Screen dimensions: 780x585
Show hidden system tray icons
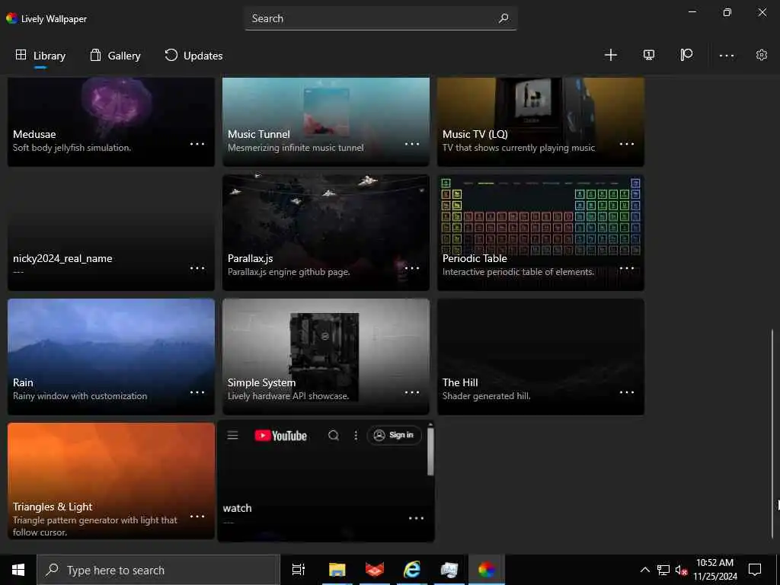tap(644, 570)
